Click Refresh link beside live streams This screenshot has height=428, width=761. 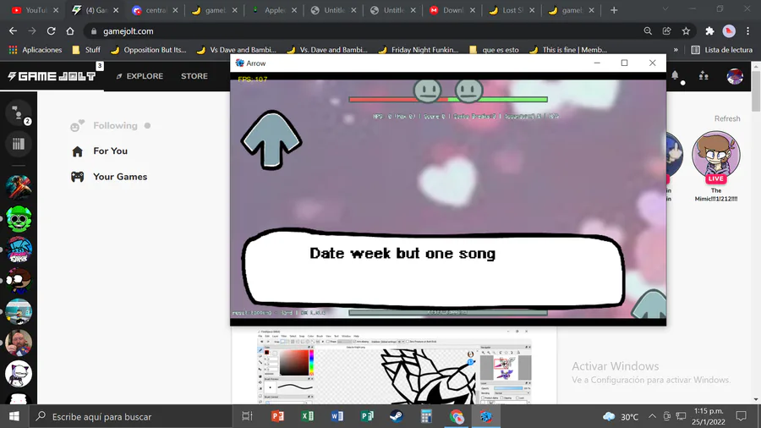[x=727, y=118]
